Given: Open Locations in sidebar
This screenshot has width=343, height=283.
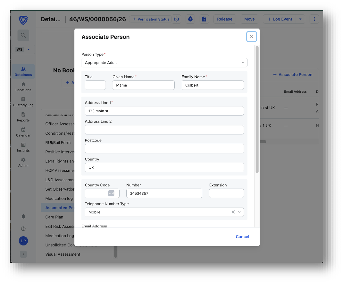Looking at the screenshot, I should 23,87.
